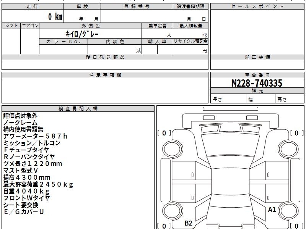Click the front bumper bar in diagram
The width and height of the screenshot is (306, 229).
click(230, 109)
